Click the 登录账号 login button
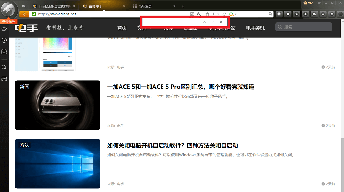The height and width of the screenshot is (192, 344). coord(9,21)
